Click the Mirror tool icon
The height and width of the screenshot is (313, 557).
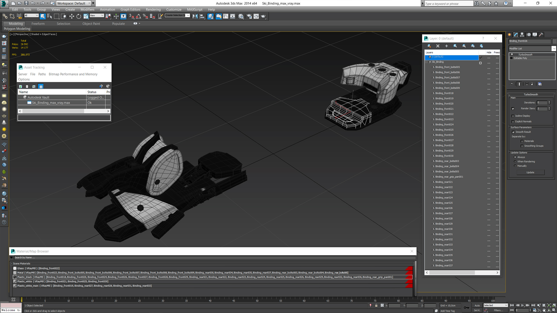pyautogui.click(x=195, y=16)
